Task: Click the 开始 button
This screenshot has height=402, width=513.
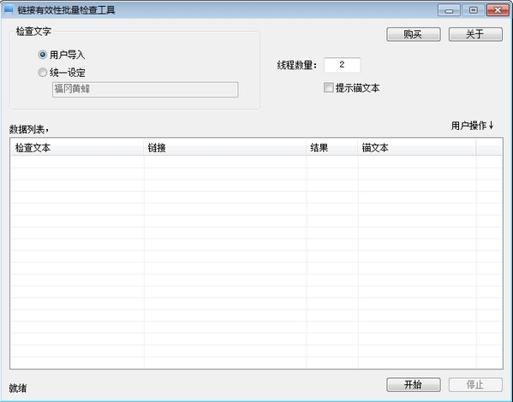Action: pos(414,385)
